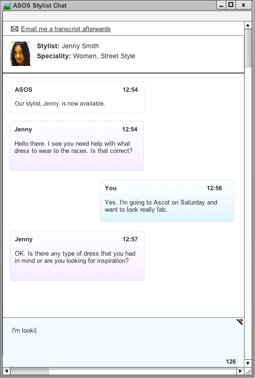The width and height of the screenshot is (255, 378).
Task: Minimize the ASOS Stylist Chat window
Action: point(221,5)
